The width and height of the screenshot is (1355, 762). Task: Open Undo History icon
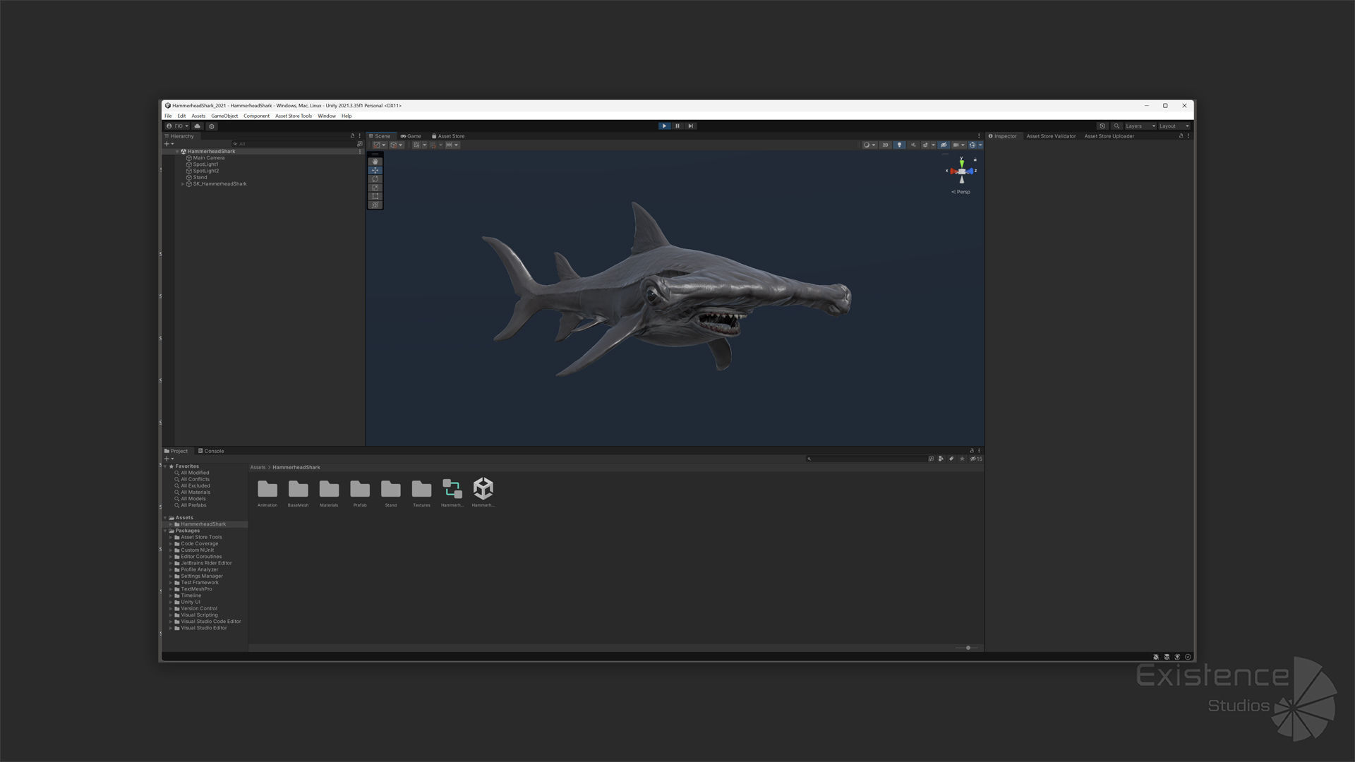tap(1102, 126)
